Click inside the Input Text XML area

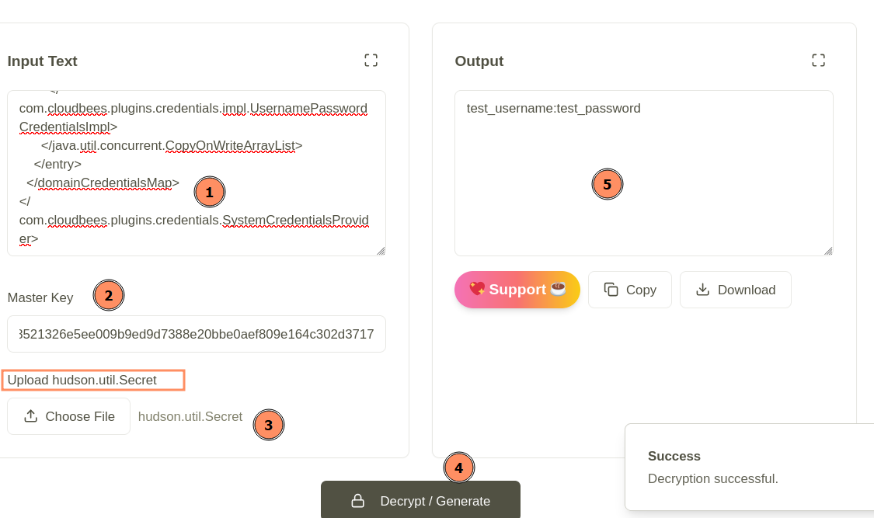[x=194, y=171]
